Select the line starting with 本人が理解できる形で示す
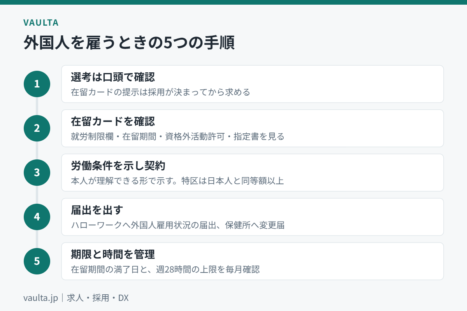This screenshot has height=311, width=467. (177, 181)
